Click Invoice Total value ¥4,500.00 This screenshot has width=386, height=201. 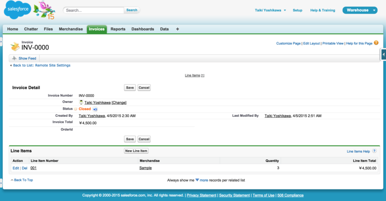click(x=88, y=123)
